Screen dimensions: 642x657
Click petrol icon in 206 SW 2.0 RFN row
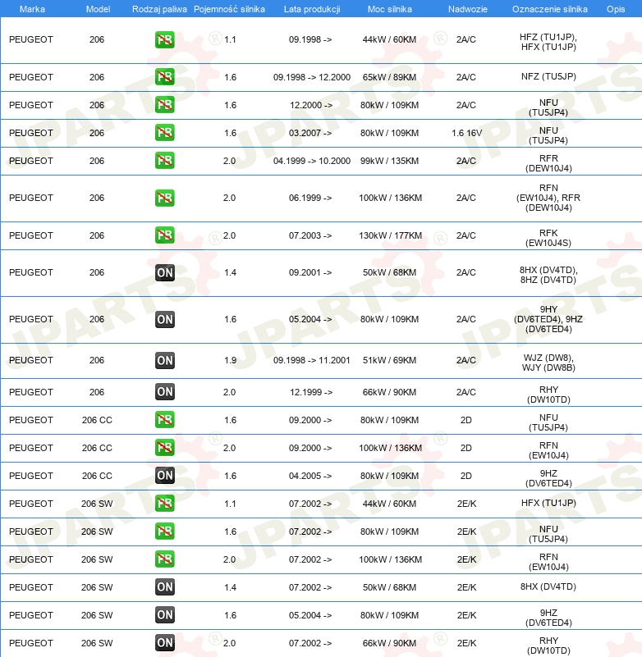click(x=165, y=559)
